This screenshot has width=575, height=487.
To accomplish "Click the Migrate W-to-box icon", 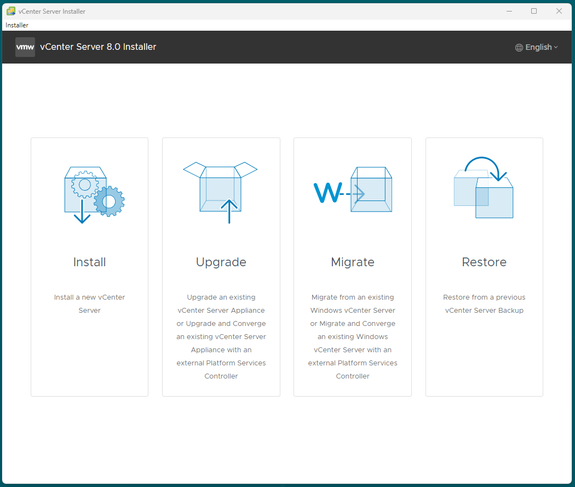I will pos(353,190).
